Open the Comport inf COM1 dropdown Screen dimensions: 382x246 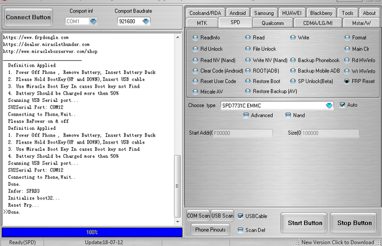click(93, 21)
